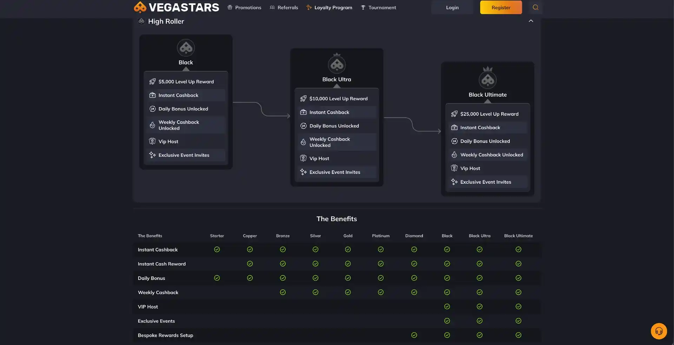The height and width of the screenshot is (345, 674).
Task: Click Exclusive Events checkmark under Black Ultra
Action: tap(480, 321)
